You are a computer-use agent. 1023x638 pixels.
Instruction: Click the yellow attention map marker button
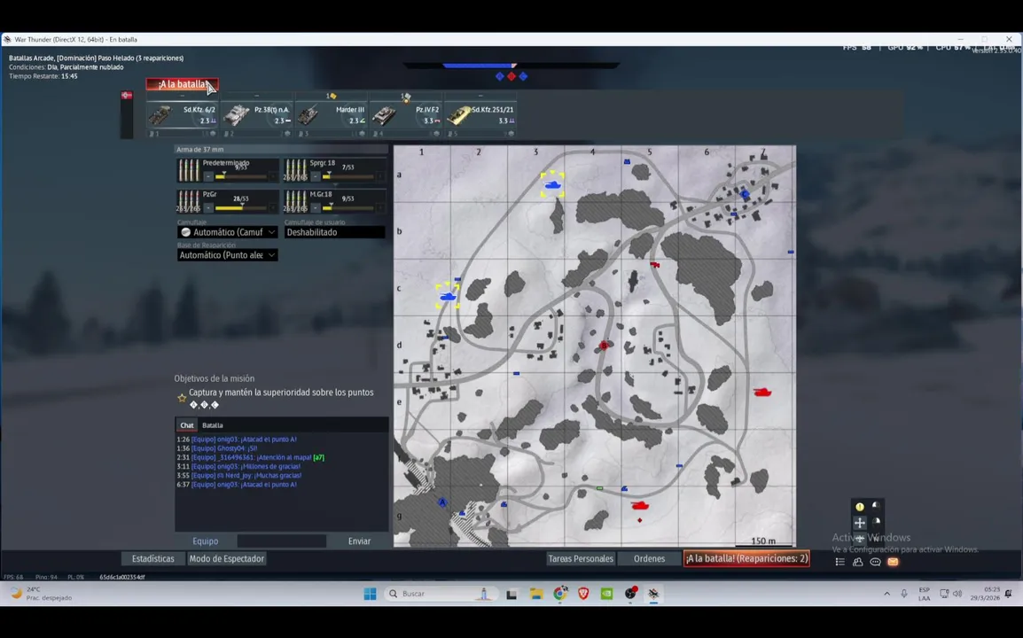(x=860, y=507)
